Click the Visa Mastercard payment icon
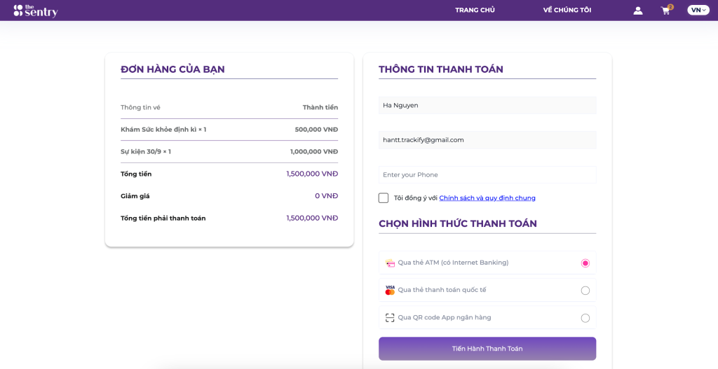Image resolution: width=718 pixels, height=369 pixels. tap(390, 290)
